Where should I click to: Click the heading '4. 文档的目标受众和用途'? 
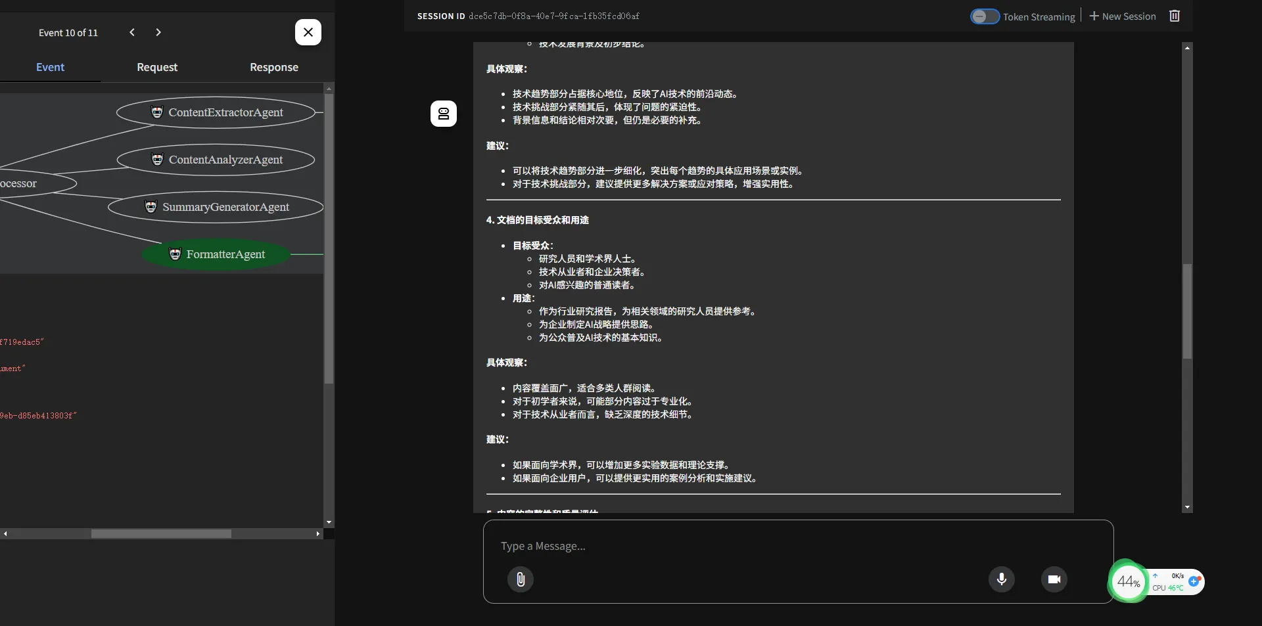(x=538, y=220)
